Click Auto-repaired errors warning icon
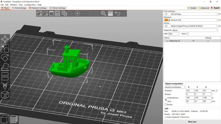Image resolution: width=221 pixels, height=124 pixels. click(166, 117)
